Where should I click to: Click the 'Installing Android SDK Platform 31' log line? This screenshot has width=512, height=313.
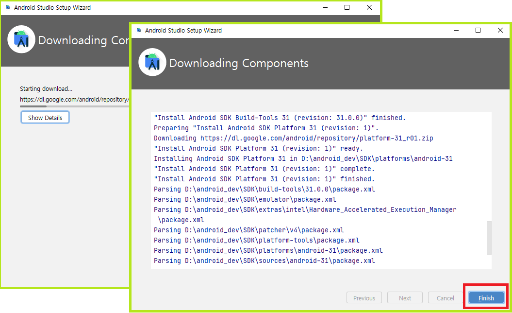coord(303,158)
